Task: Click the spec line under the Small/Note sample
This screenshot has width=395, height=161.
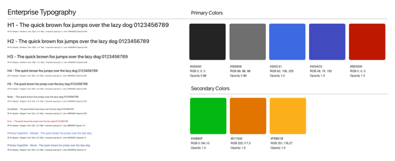Action: point(47,114)
